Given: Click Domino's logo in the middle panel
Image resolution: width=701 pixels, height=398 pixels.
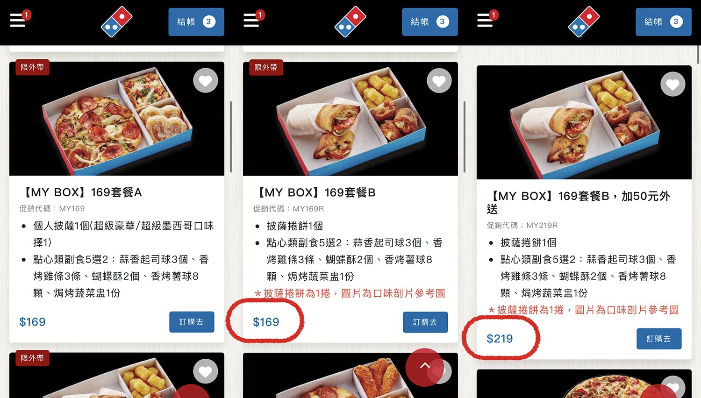Looking at the screenshot, I should [x=350, y=21].
